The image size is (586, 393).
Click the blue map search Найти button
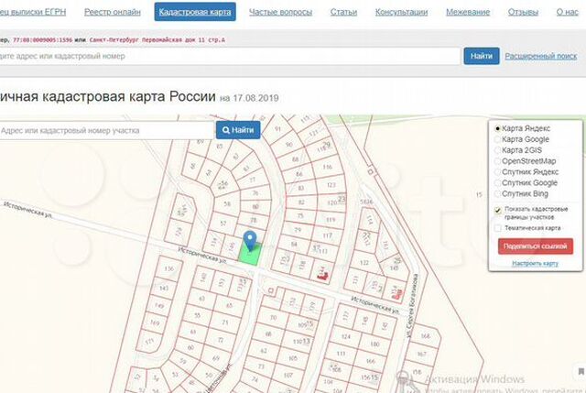tap(238, 130)
